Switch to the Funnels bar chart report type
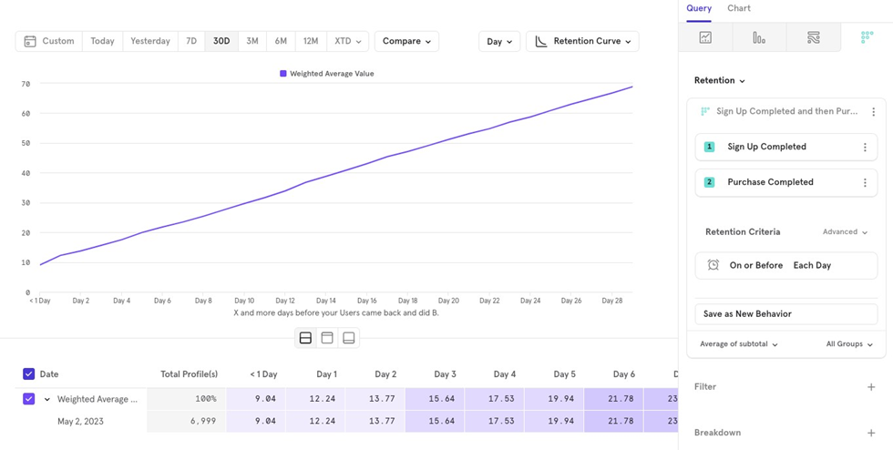The image size is (893, 450). point(759,37)
